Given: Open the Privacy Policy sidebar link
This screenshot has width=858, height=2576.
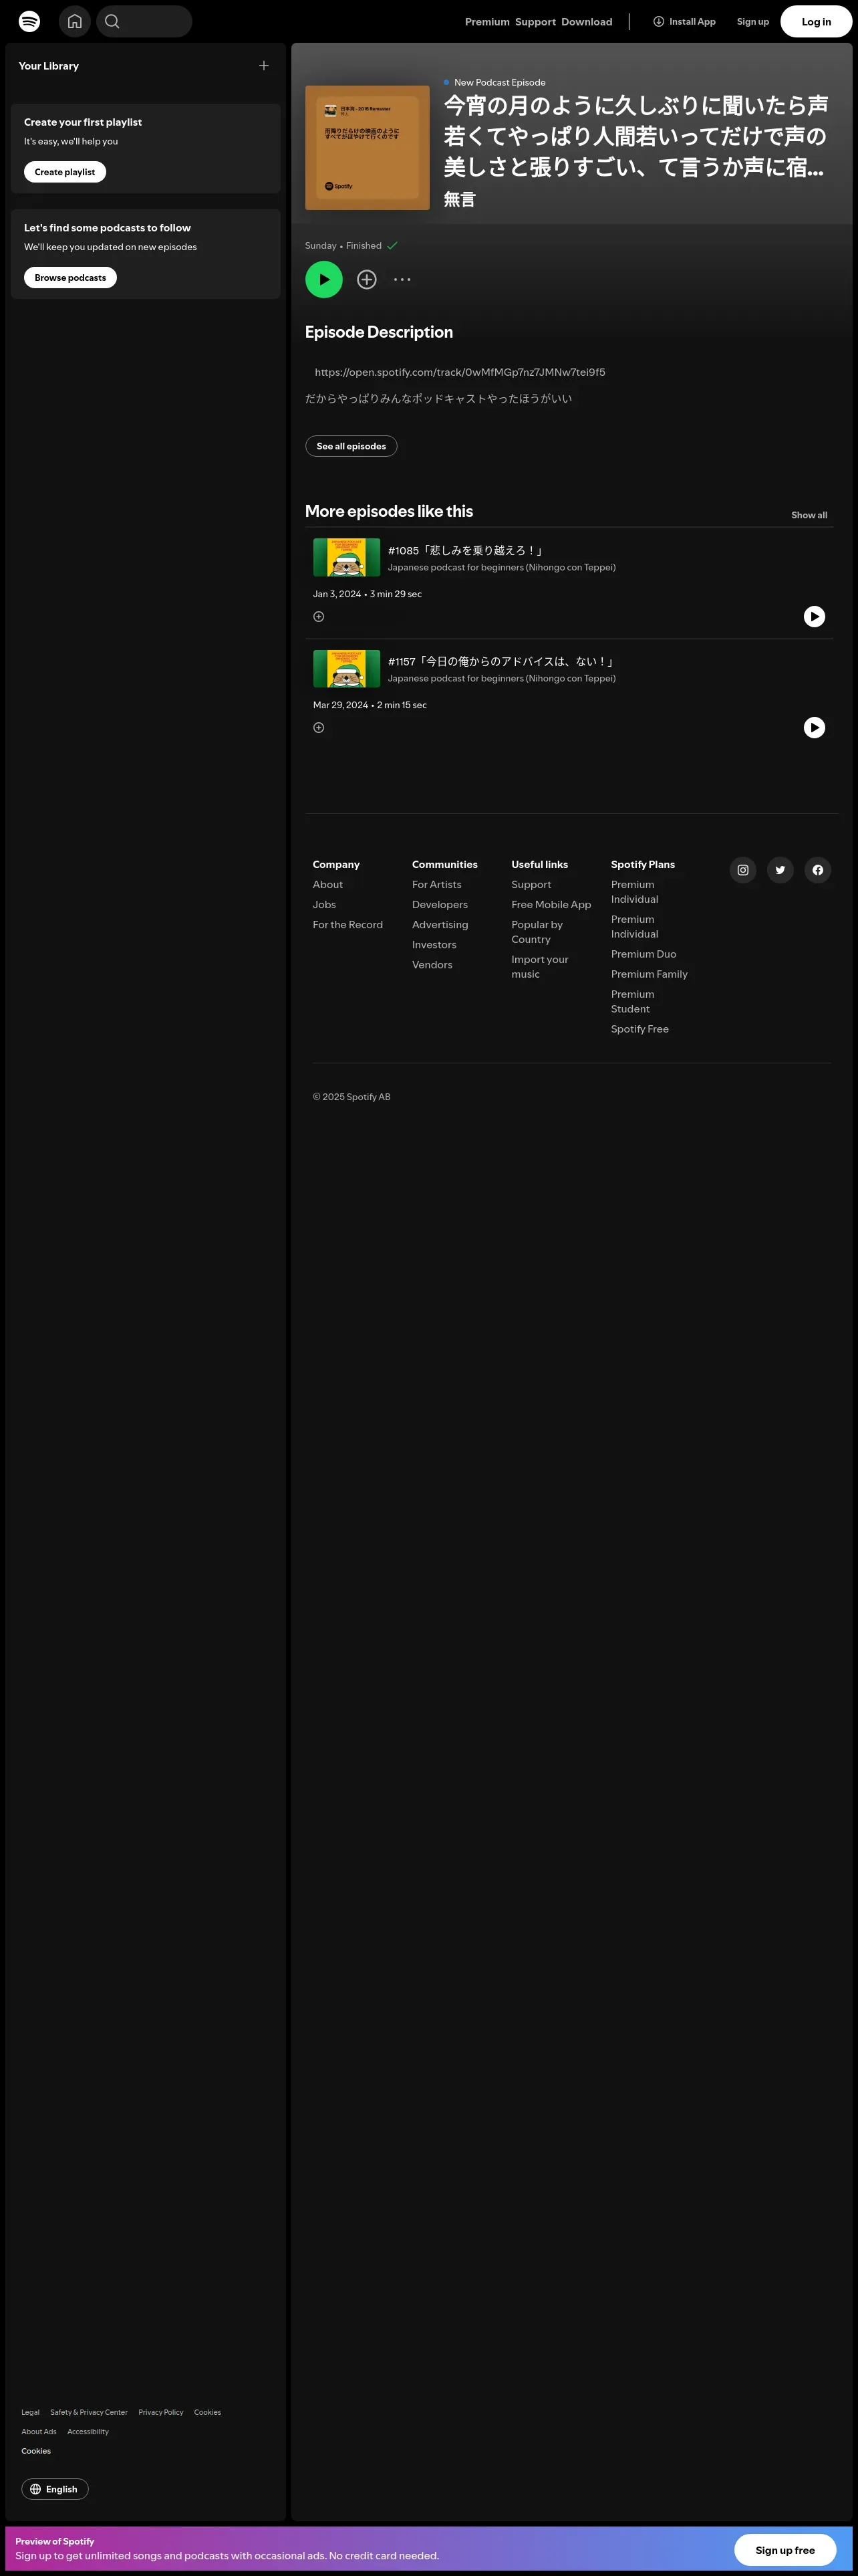Looking at the screenshot, I should click(x=161, y=2412).
